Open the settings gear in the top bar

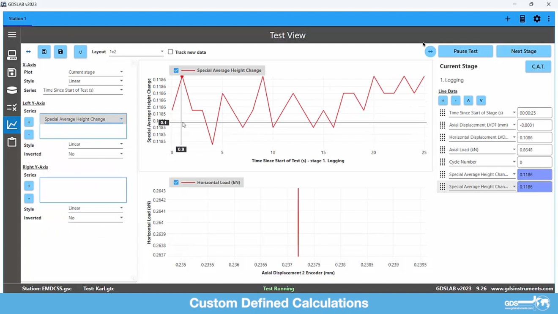pyautogui.click(x=537, y=19)
